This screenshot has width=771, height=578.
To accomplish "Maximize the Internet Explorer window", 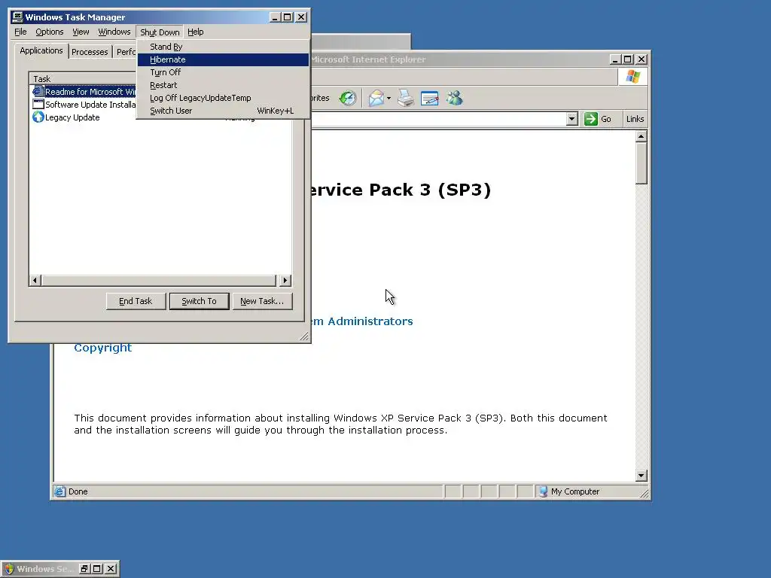I will tap(627, 59).
